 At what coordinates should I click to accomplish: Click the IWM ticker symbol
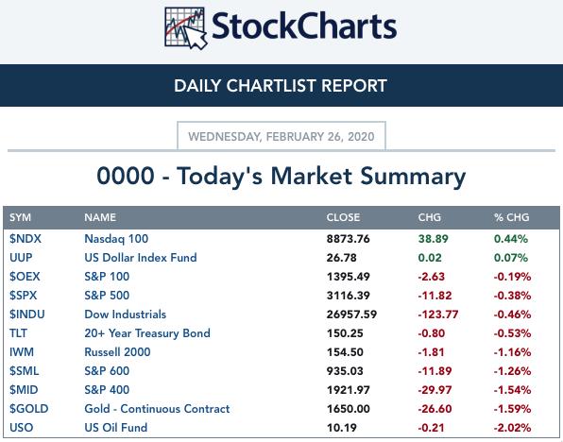[22, 352]
